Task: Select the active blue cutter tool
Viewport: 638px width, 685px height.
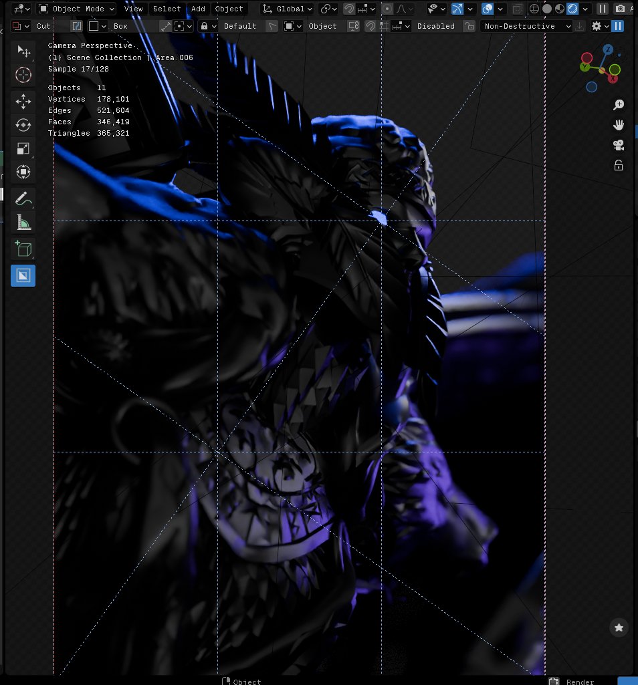Action: click(23, 275)
